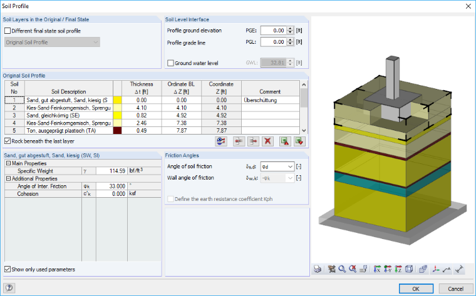Screen dimensions: 476x296
Task: Click Coordinate Z cell 7.87
Action: [x=221, y=130]
